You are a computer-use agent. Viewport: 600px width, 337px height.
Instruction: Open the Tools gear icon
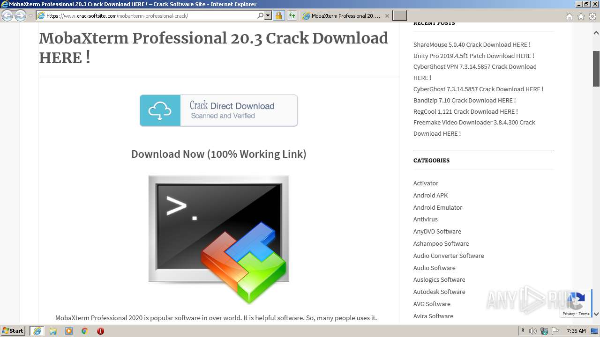tap(592, 16)
